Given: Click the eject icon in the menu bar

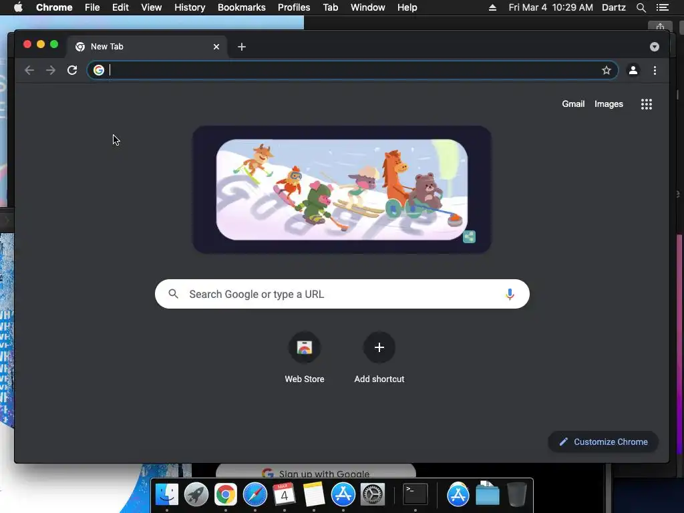Looking at the screenshot, I should pos(492,7).
